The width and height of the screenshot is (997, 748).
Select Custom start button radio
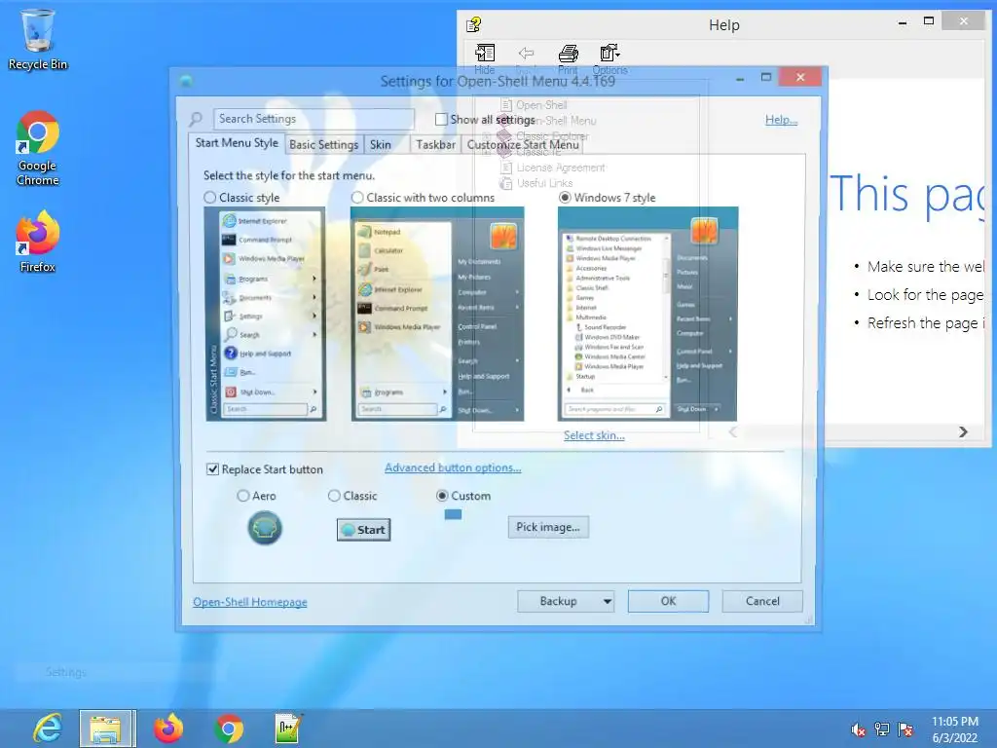click(442, 496)
